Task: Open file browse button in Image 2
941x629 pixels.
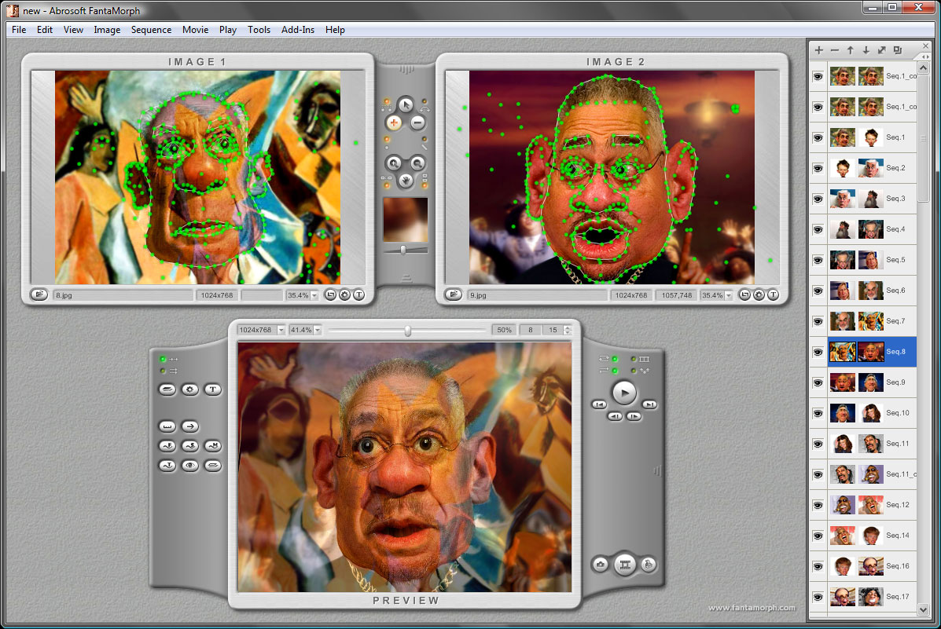Action: point(453,294)
